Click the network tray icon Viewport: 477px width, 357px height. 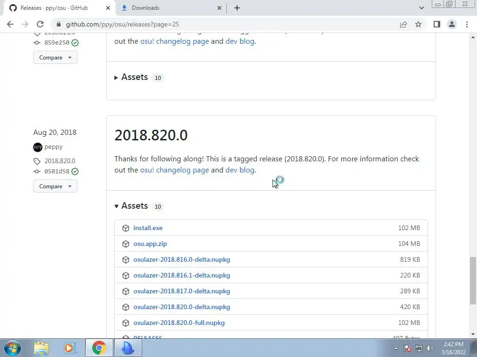pos(419,348)
